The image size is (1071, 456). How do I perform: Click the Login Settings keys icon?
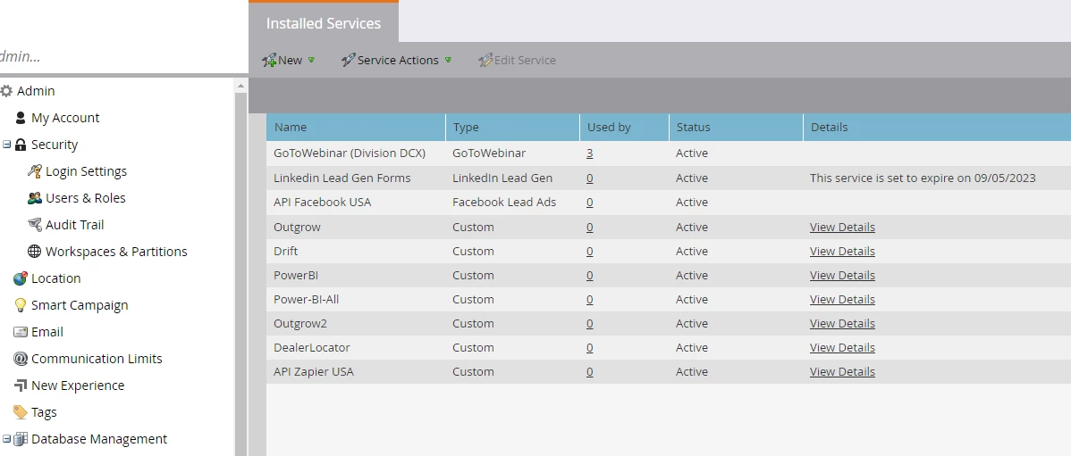(x=35, y=171)
